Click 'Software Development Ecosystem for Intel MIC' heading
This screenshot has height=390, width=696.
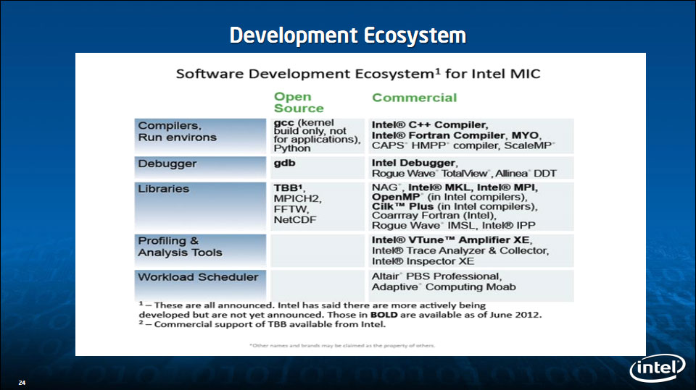pyautogui.click(x=358, y=74)
